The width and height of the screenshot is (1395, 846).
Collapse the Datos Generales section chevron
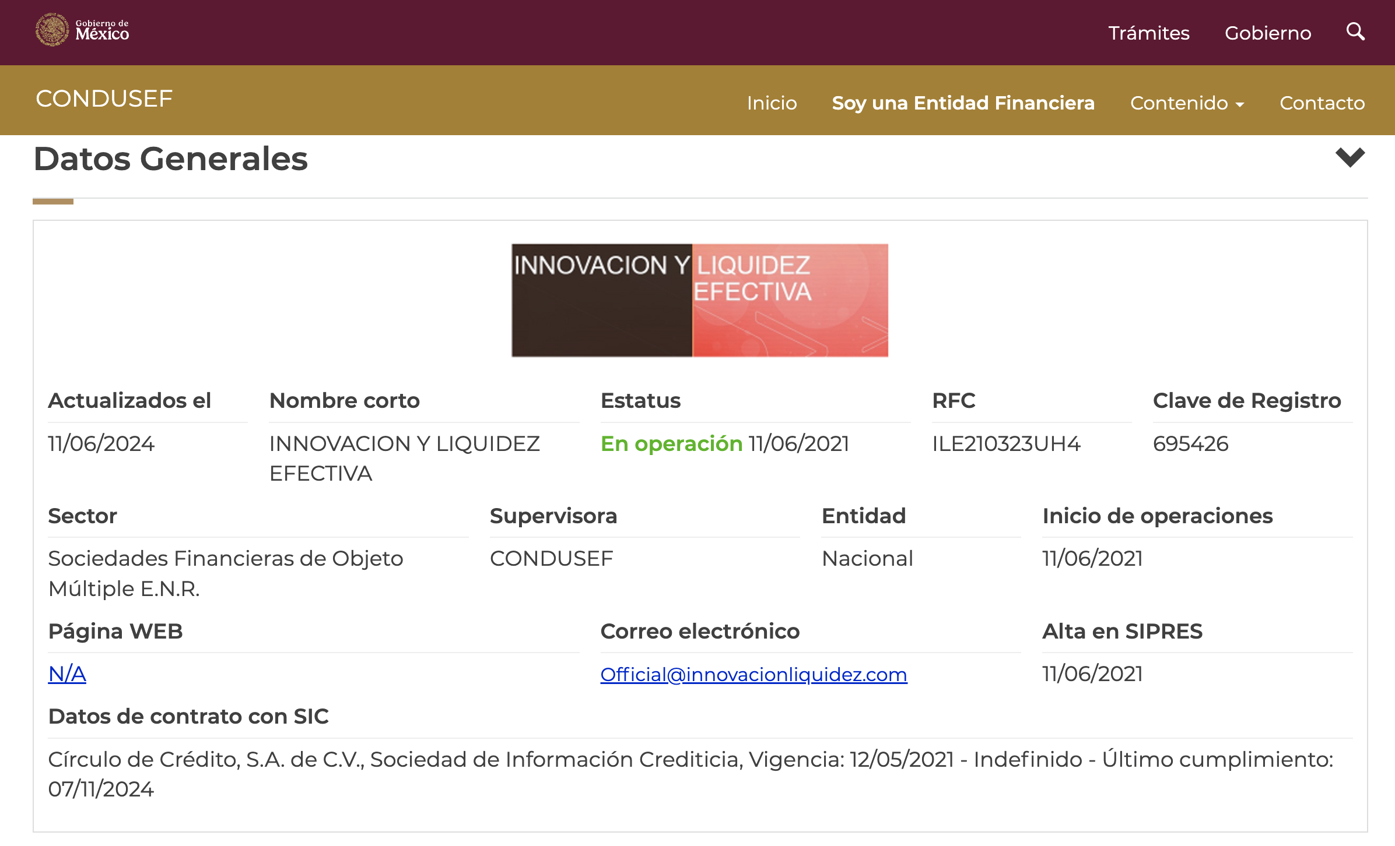1350,157
